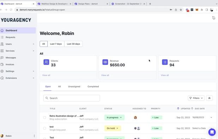Click Robin's profile avatar in sidebar

(2, 136)
